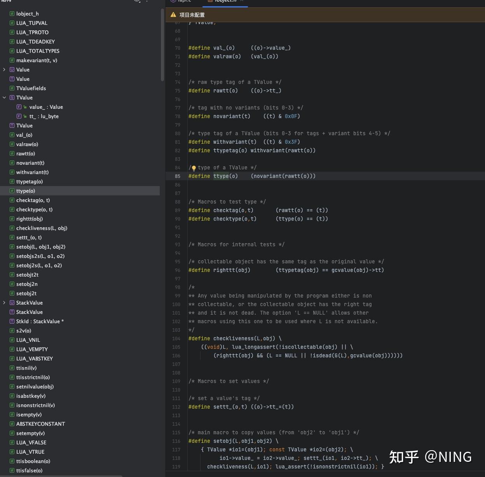The width and height of the screenshot is (485, 477).
Task: Expand the StackValue union node
Action: pyautogui.click(x=4, y=303)
